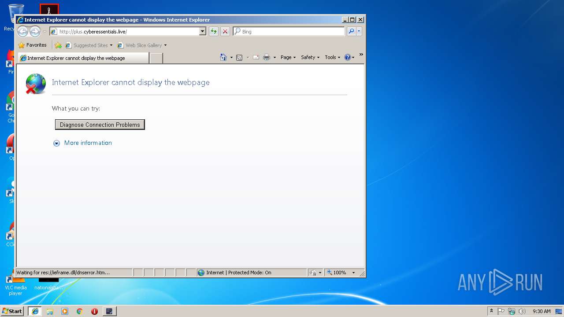This screenshot has height=317, width=564.
Task: Click the Add to Favorites Bar icon
Action: coord(58,45)
